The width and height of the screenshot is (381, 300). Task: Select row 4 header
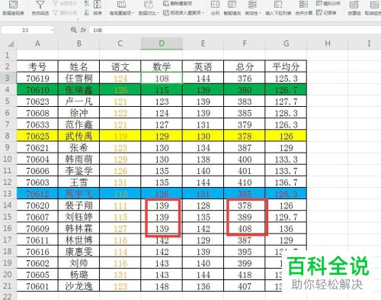8,89
